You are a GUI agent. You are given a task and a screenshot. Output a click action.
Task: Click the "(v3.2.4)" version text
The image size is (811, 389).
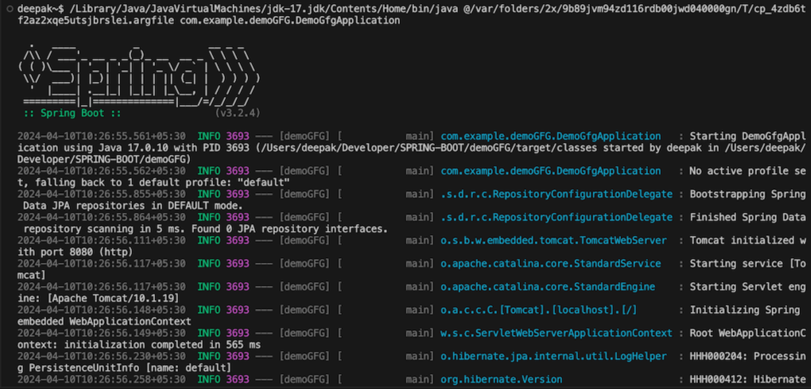(x=237, y=114)
